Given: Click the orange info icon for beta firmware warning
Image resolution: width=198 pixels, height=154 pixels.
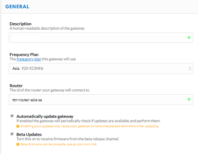Looking at the screenshot, I should pyautogui.click(x=18, y=144).
